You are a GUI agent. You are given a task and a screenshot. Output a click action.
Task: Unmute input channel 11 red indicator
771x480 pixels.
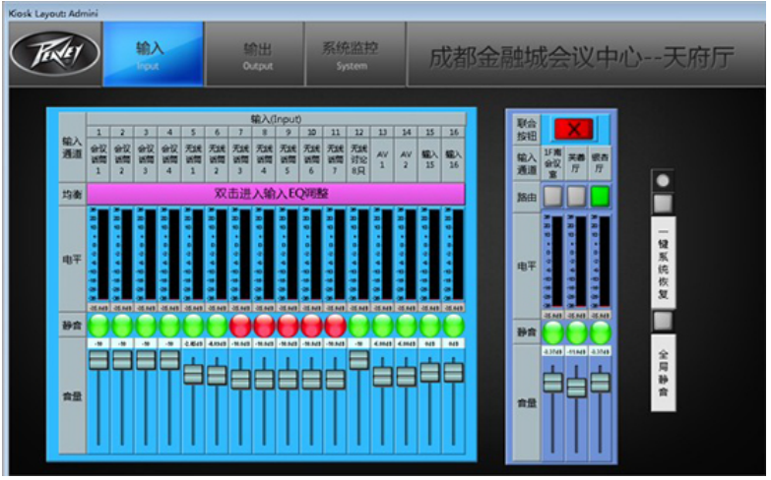335,325
